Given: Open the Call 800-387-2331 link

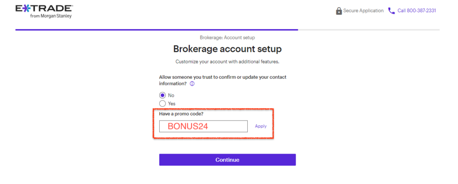Looking at the screenshot, I should pos(416,11).
